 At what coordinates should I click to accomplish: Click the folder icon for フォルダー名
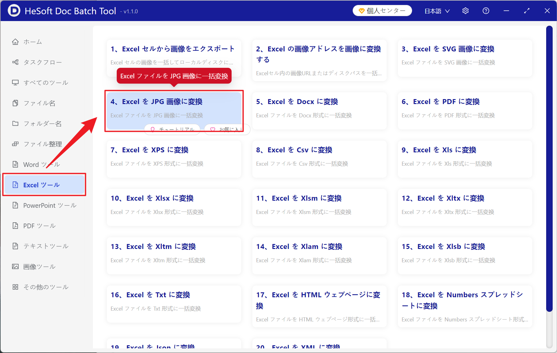click(15, 124)
